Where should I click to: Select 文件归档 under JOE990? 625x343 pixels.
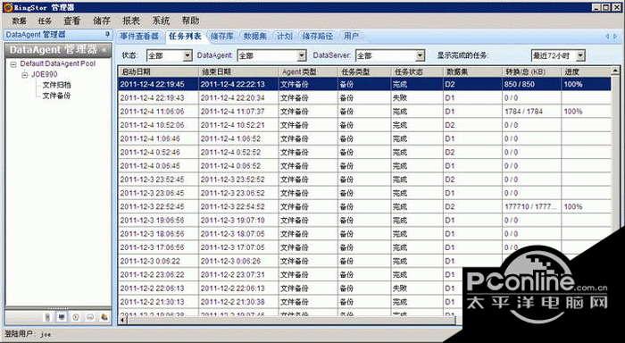(56, 85)
